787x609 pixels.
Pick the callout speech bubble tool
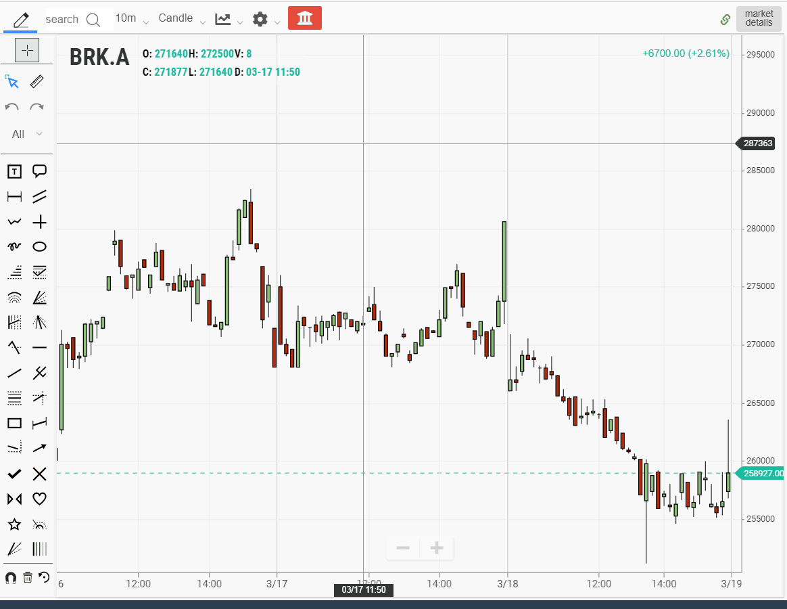pos(40,172)
